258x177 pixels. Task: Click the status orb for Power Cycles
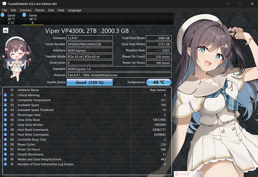tap(6, 144)
